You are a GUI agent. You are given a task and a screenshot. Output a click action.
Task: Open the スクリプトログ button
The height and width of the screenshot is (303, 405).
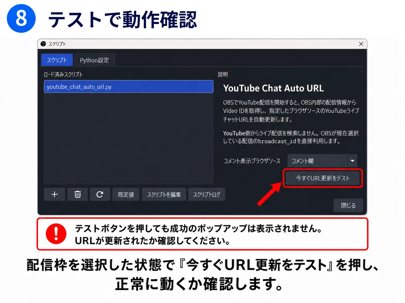(207, 194)
